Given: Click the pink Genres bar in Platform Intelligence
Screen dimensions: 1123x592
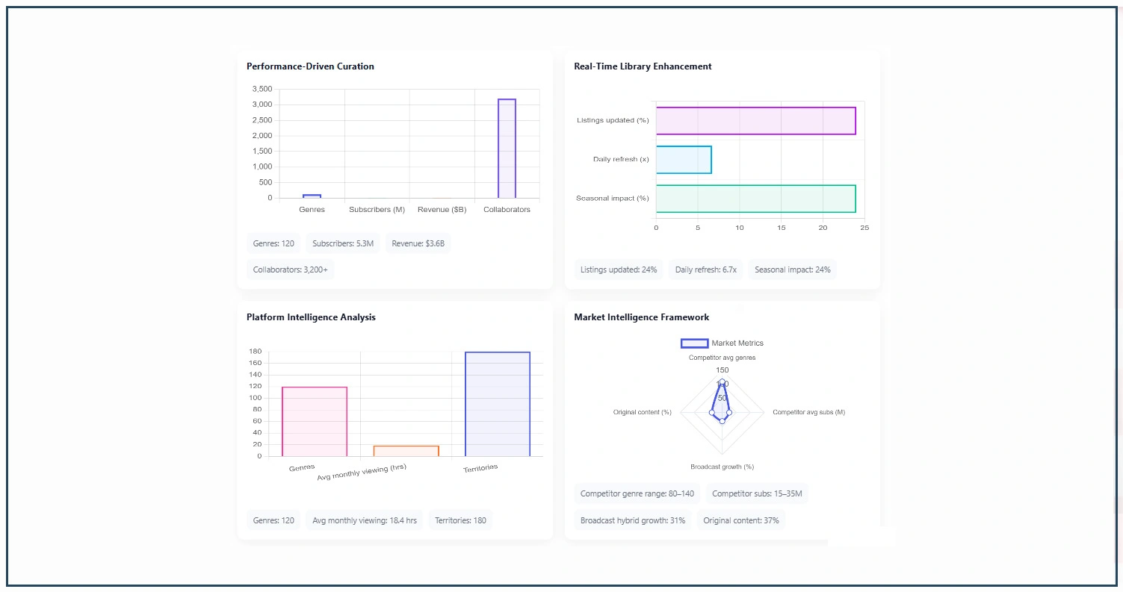Looking at the screenshot, I should pyautogui.click(x=315, y=421).
